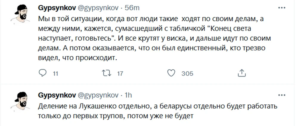Reply to the tweet about "Конец света"

pyautogui.click(x=43, y=73)
